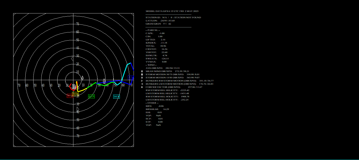Click the STATION ID row

[173, 17]
